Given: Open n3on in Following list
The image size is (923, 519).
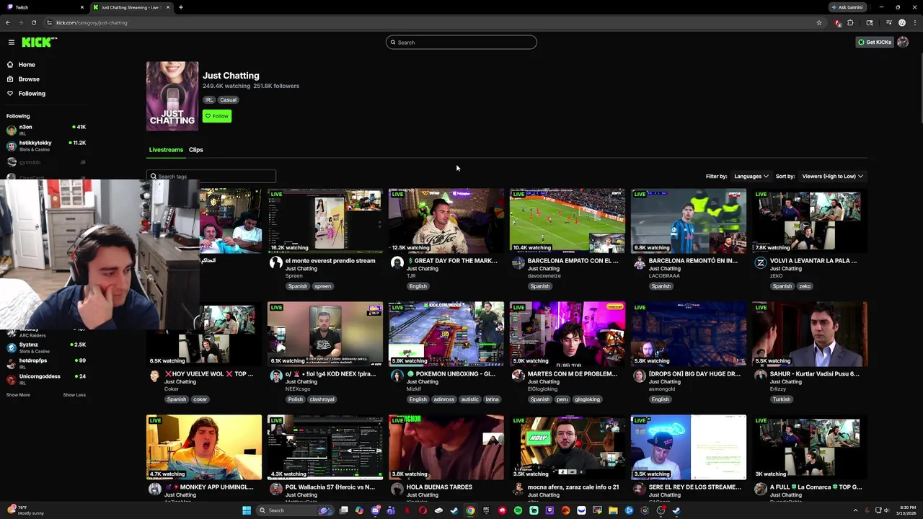Looking at the screenshot, I should click(x=46, y=130).
